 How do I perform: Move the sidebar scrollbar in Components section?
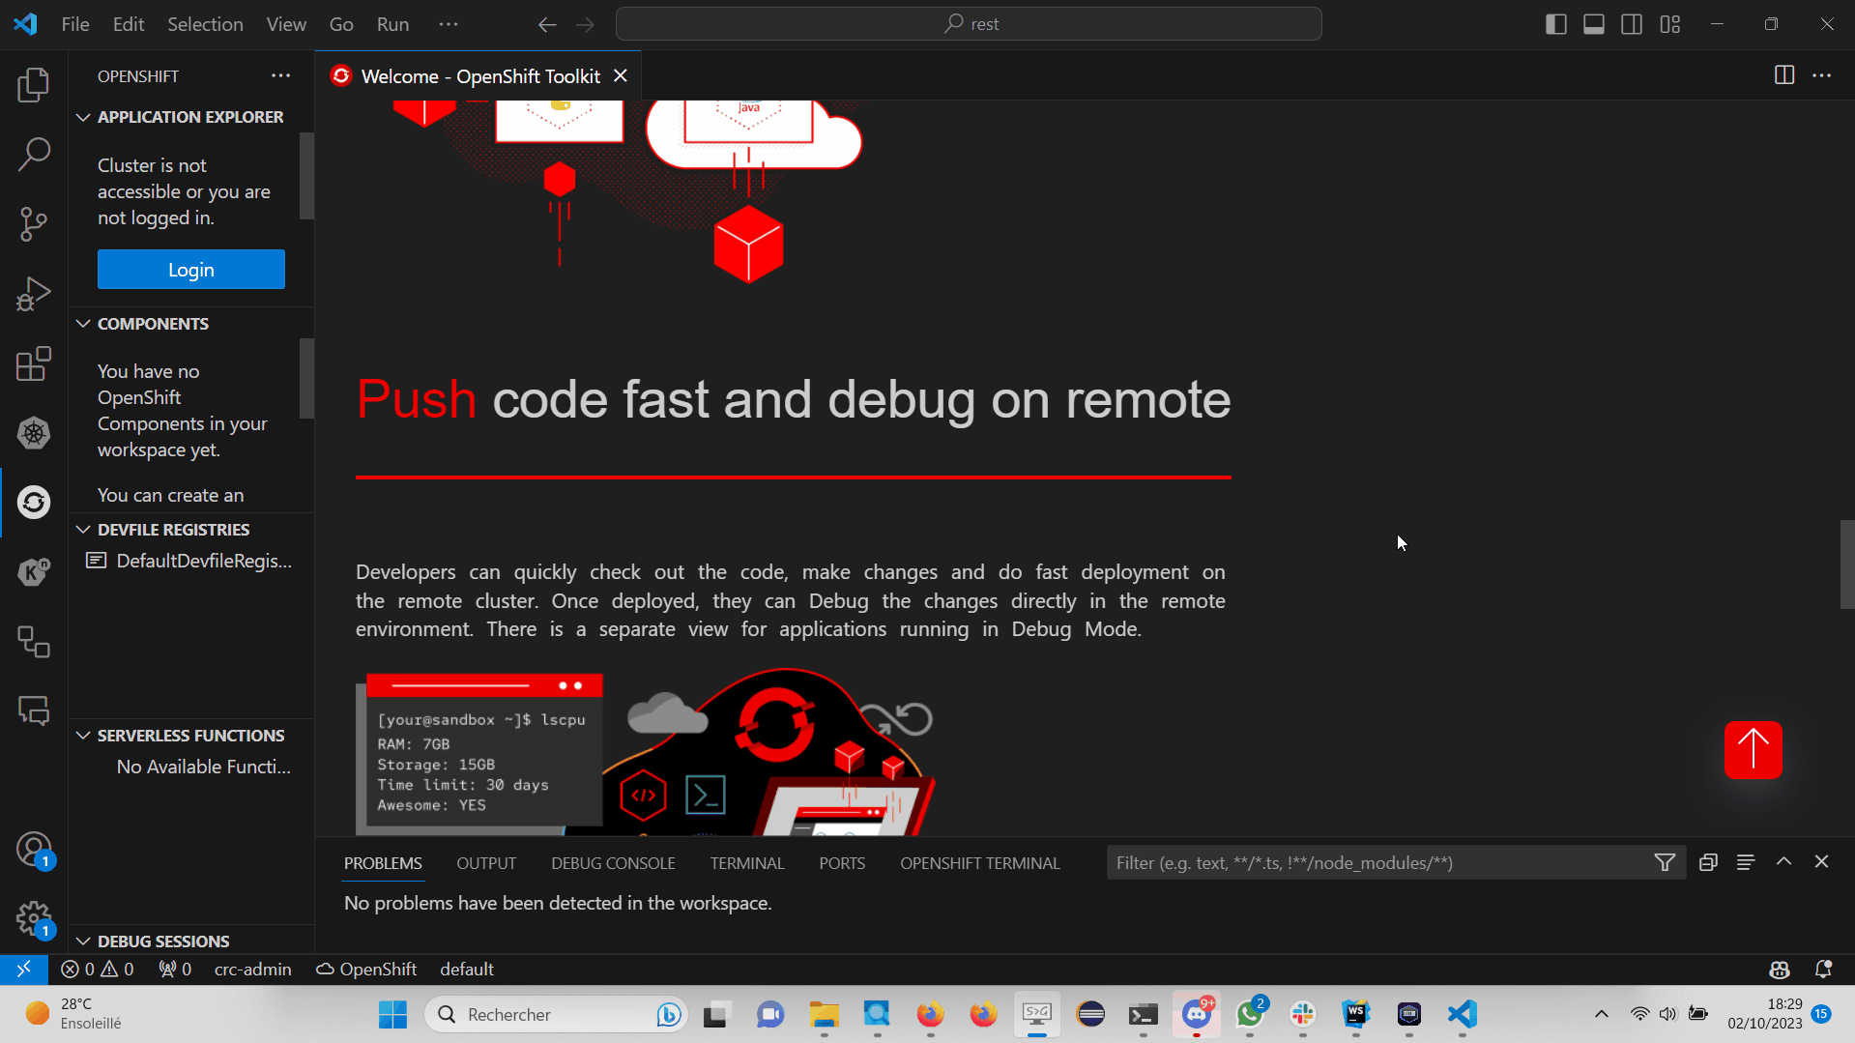tap(306, 379)
